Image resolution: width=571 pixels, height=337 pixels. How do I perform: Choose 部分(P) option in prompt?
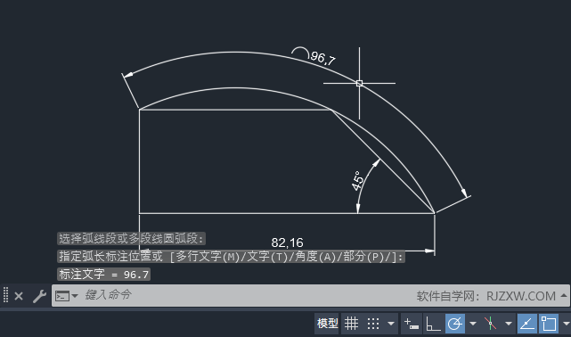coord(363,257)
